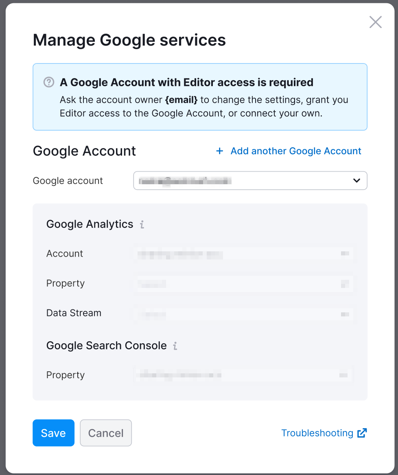Screen dimensions: 398x475
Task: Click the info icon beside Google Search Console
Action: pyautogui.click(x=175, y=345)
